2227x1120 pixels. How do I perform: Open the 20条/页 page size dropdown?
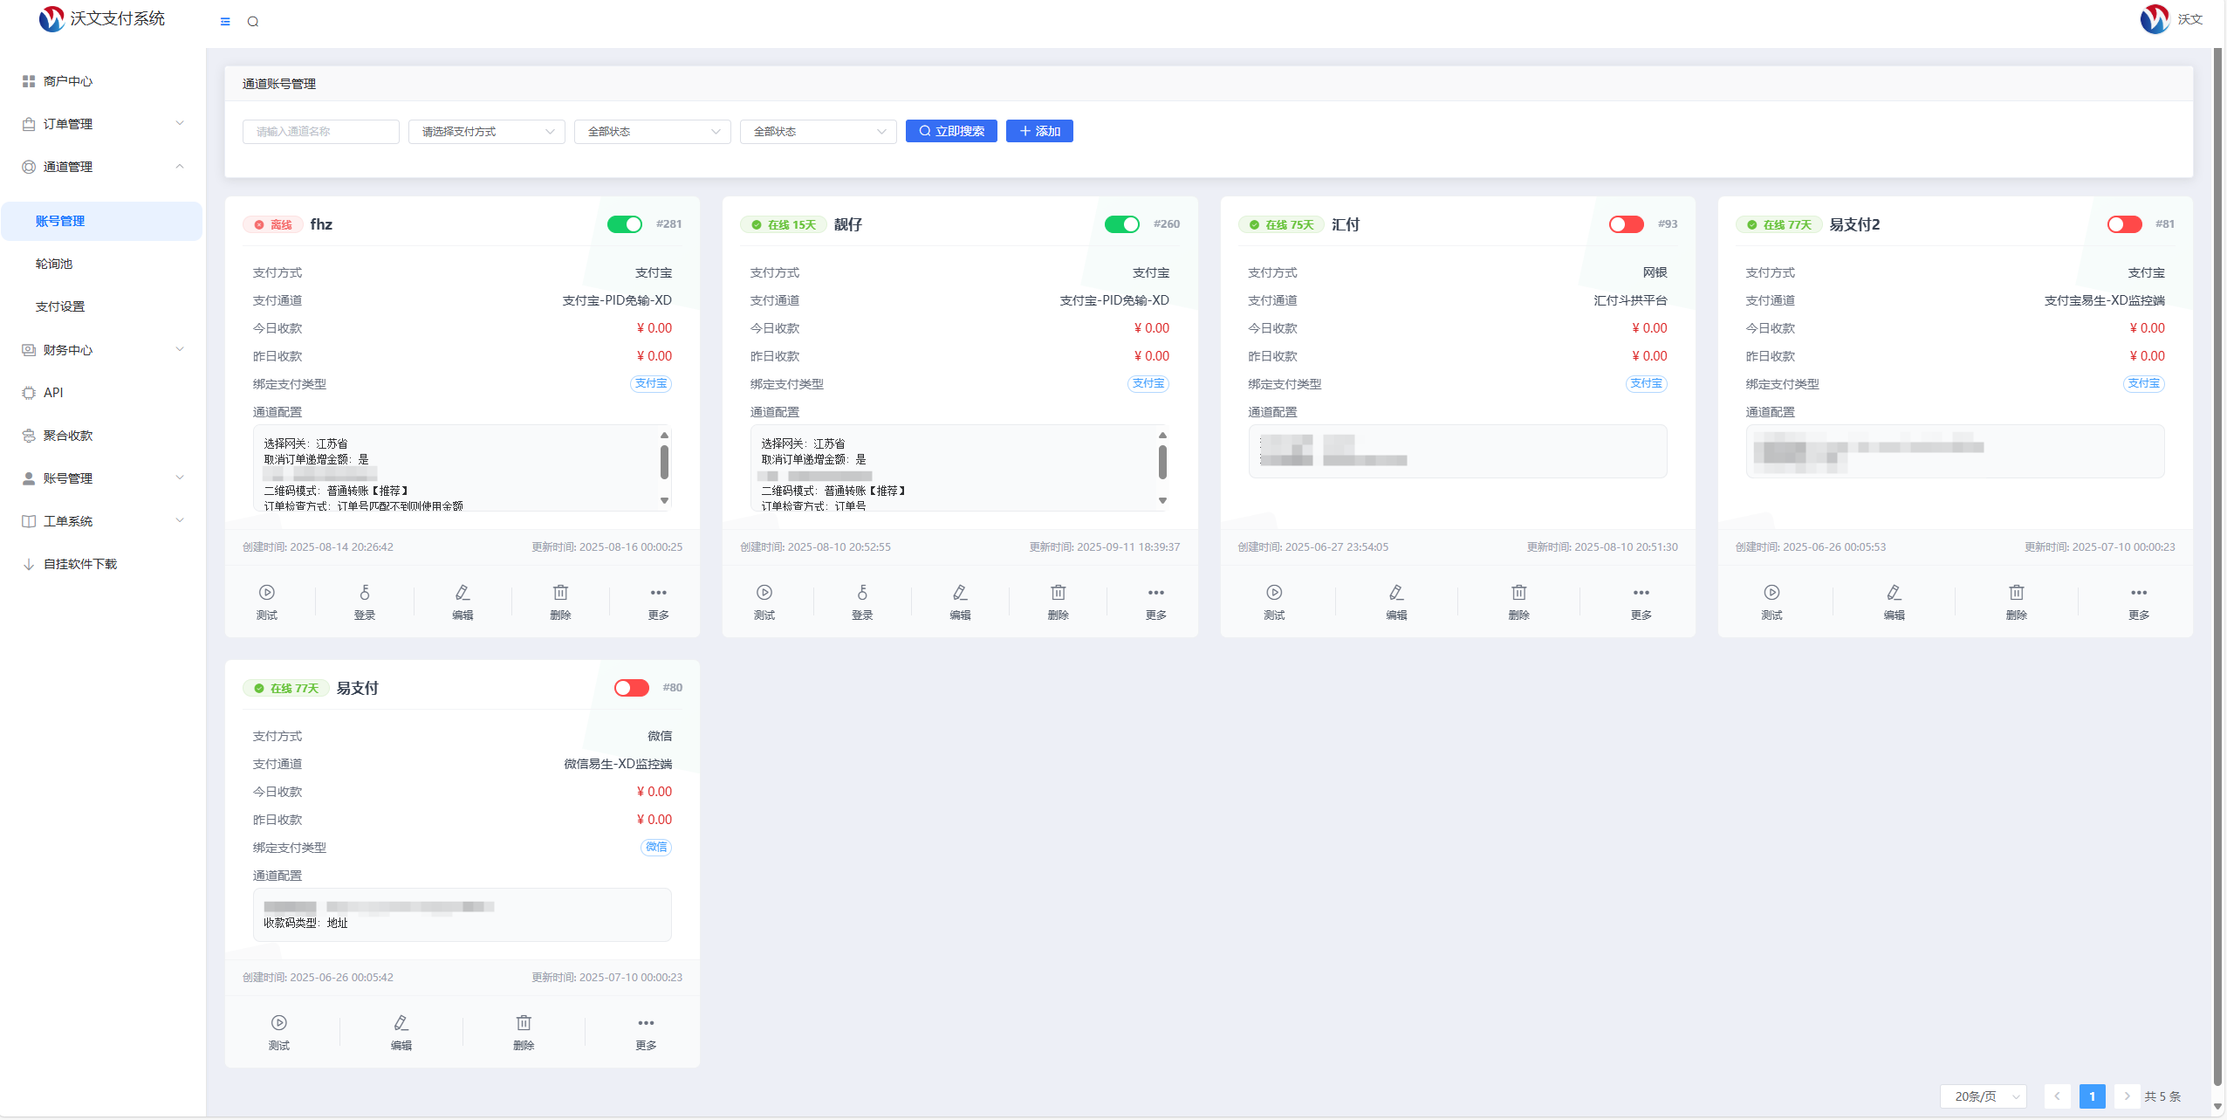[1983, 1096]
